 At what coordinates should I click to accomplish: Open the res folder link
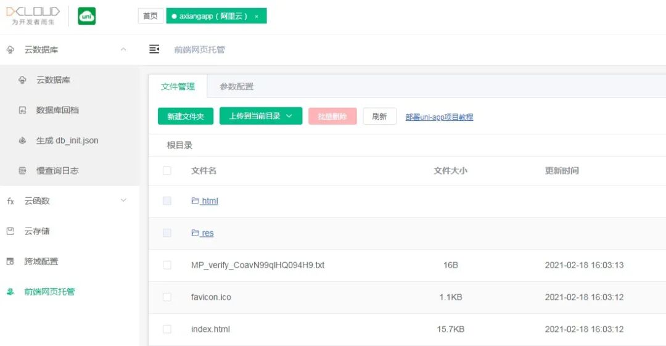[x=207, y=233]
